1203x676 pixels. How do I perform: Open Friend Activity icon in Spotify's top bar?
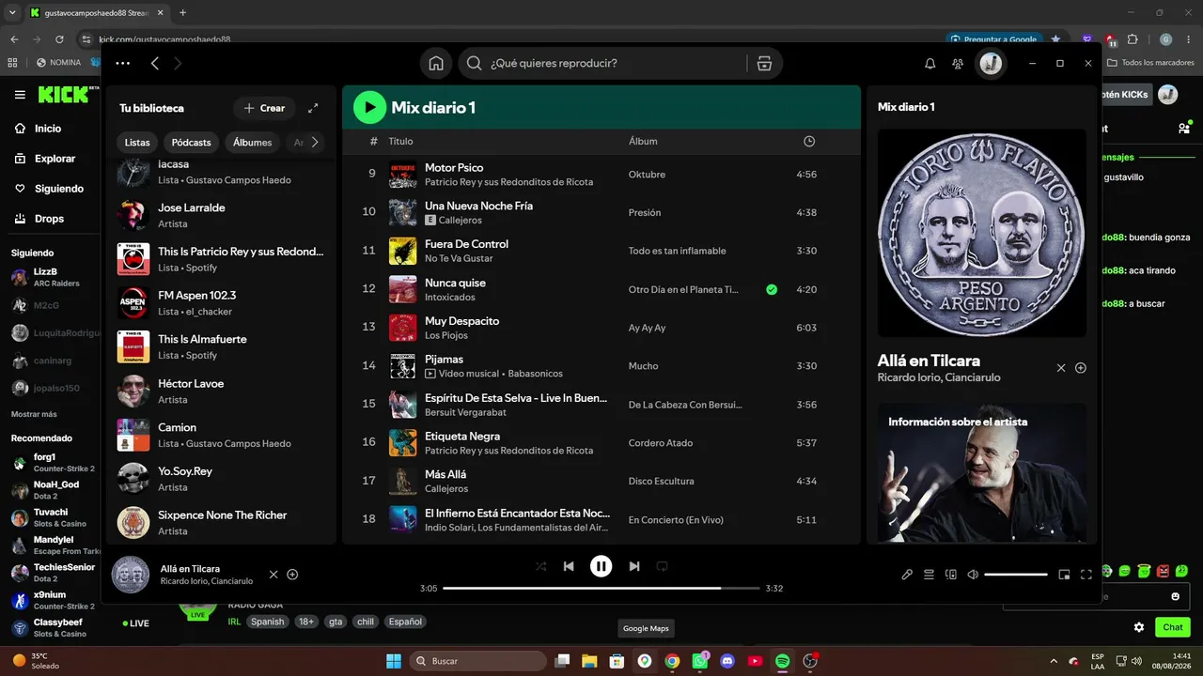958,63
